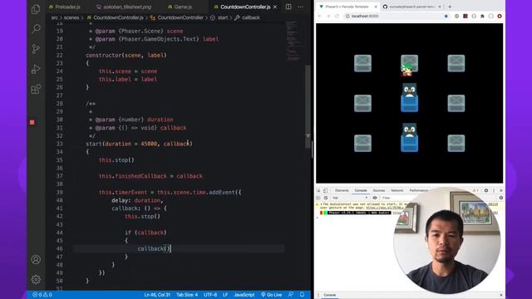Open the DevTools Performance tab
The width and height of the screenshot is (532, 299).
pyautogui.click(x=419, y=190)
